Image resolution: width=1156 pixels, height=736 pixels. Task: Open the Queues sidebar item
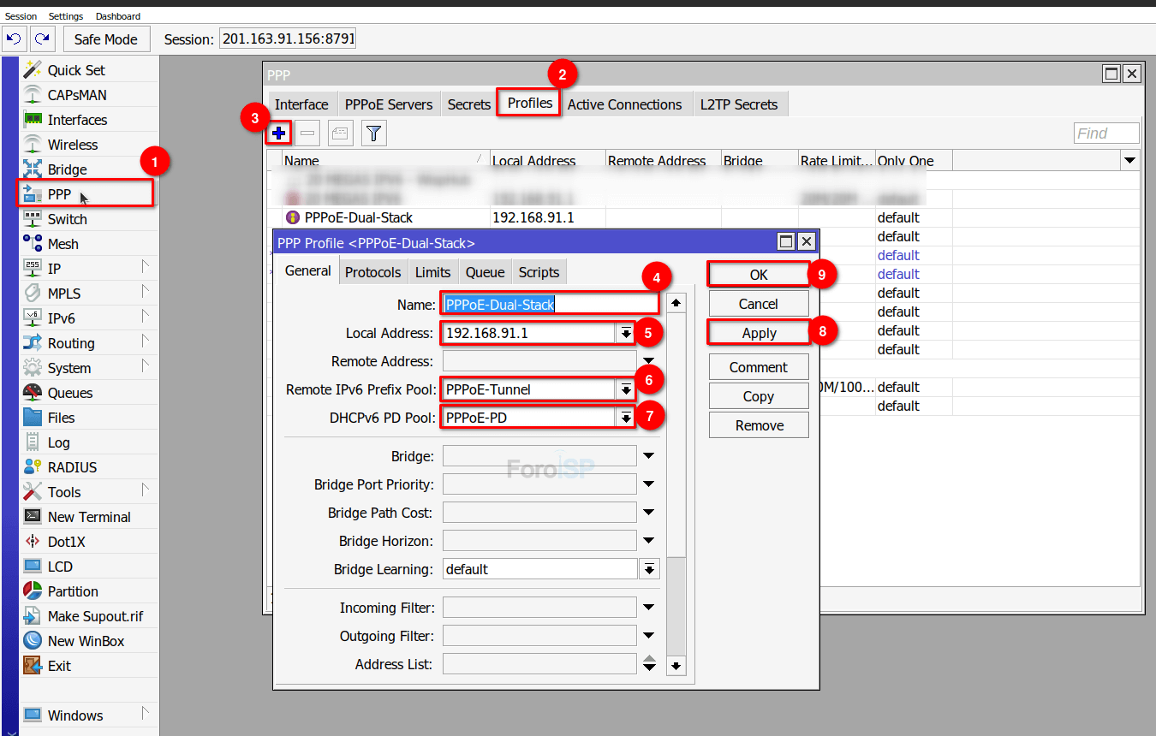point(69,393)
